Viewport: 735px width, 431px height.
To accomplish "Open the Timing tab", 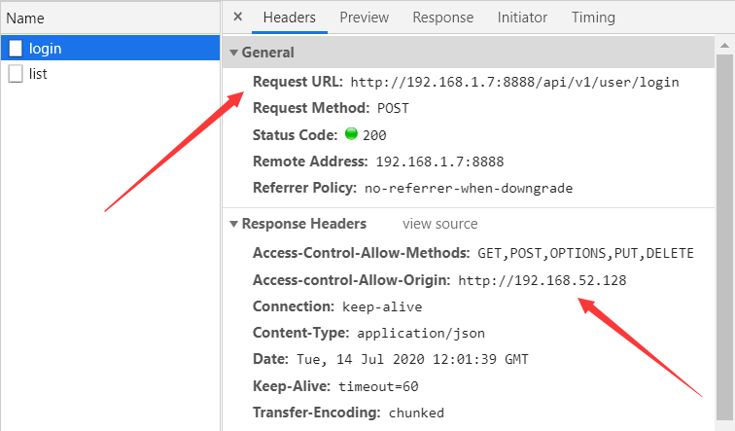I will coord(593,18).
